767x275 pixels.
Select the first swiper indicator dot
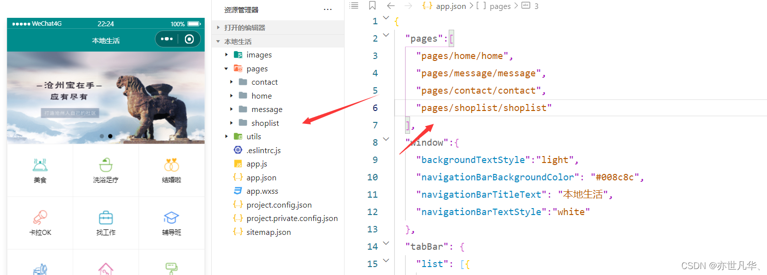[102, 136]
